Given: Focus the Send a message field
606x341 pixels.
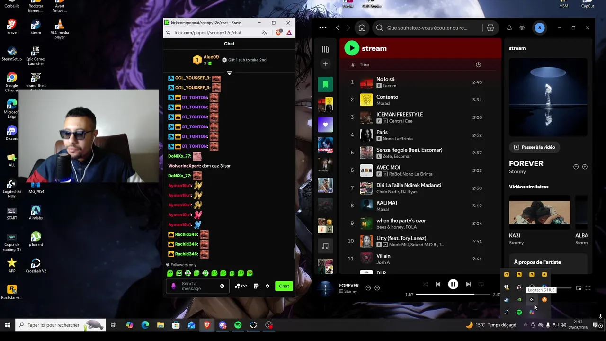Looking at the screenshot, I should 197,286.
